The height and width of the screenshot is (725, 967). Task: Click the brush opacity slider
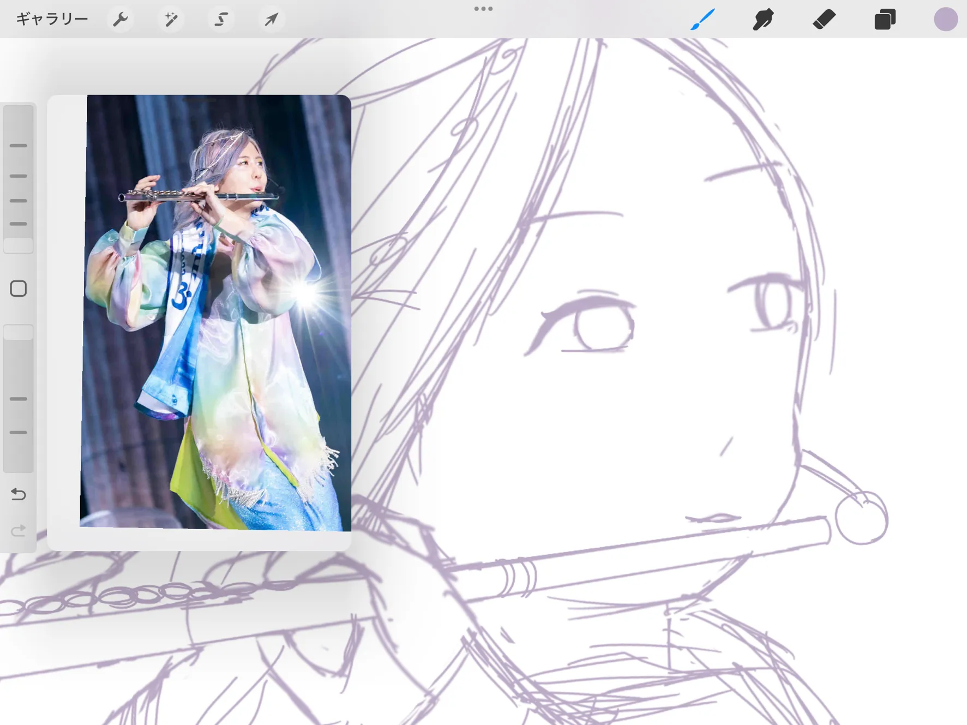tap(19, 398)
